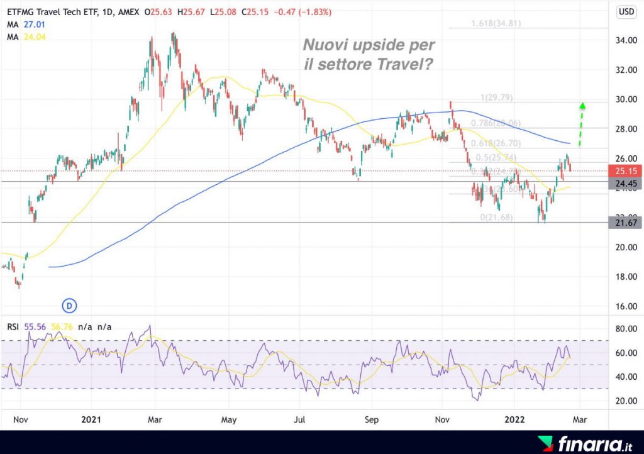Click the Fibonacci 1(29.79) level label
644x454 pixels.
click(497, 97)
